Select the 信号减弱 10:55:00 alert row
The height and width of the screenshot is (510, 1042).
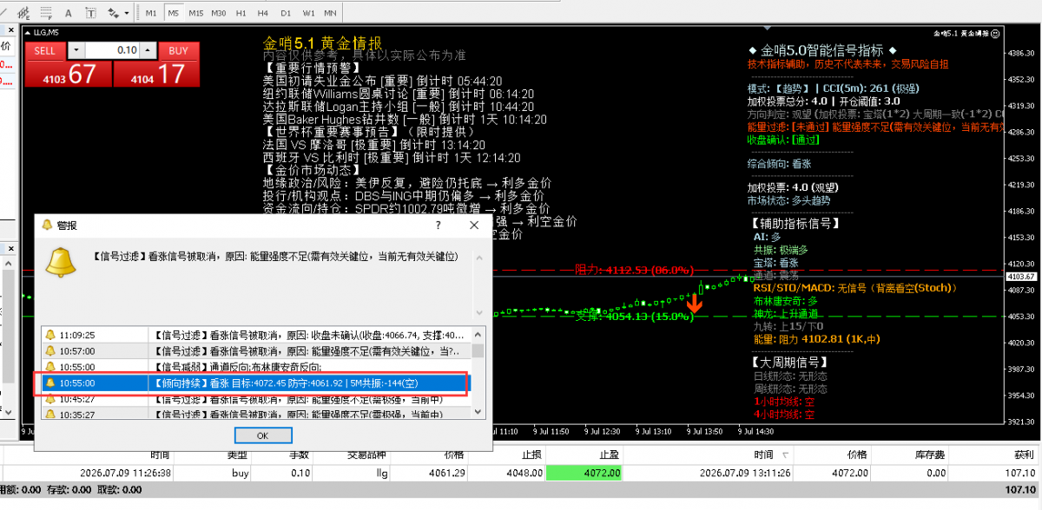pos(256,367)
